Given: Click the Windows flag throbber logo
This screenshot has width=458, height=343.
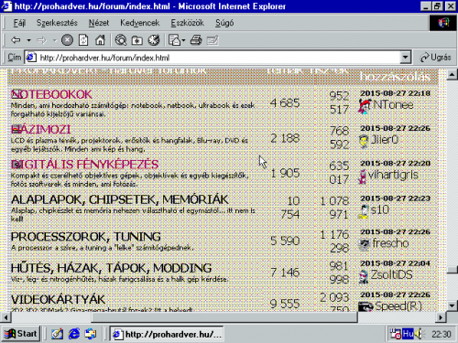Looking at the screenshot, I should 443,23.
